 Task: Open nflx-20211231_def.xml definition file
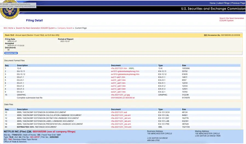tap(121, 118)
